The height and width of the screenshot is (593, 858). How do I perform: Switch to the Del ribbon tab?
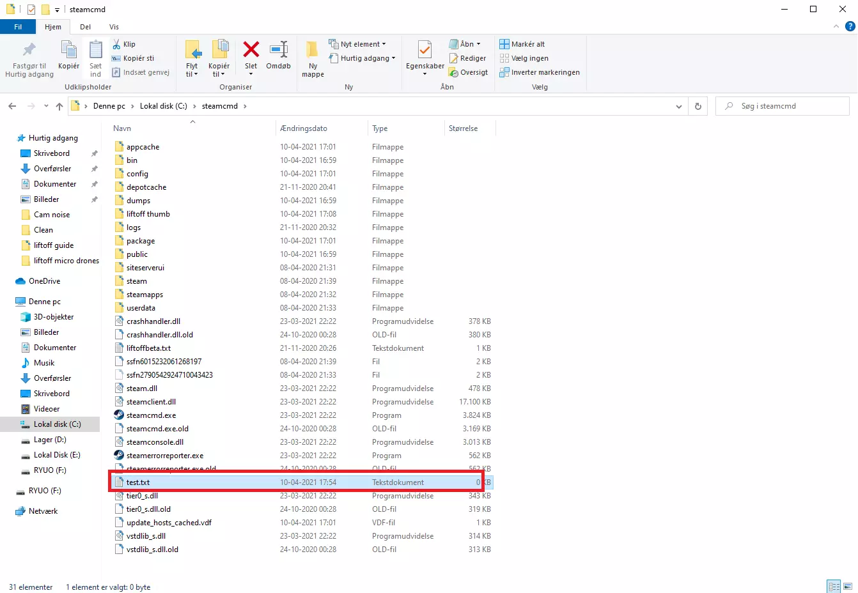tap(85, 27)
